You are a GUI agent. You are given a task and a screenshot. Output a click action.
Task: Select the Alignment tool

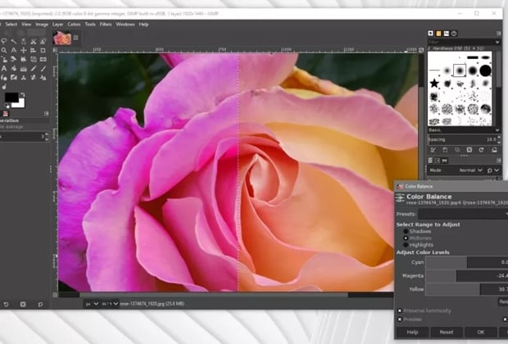click(x=33, y=51)
